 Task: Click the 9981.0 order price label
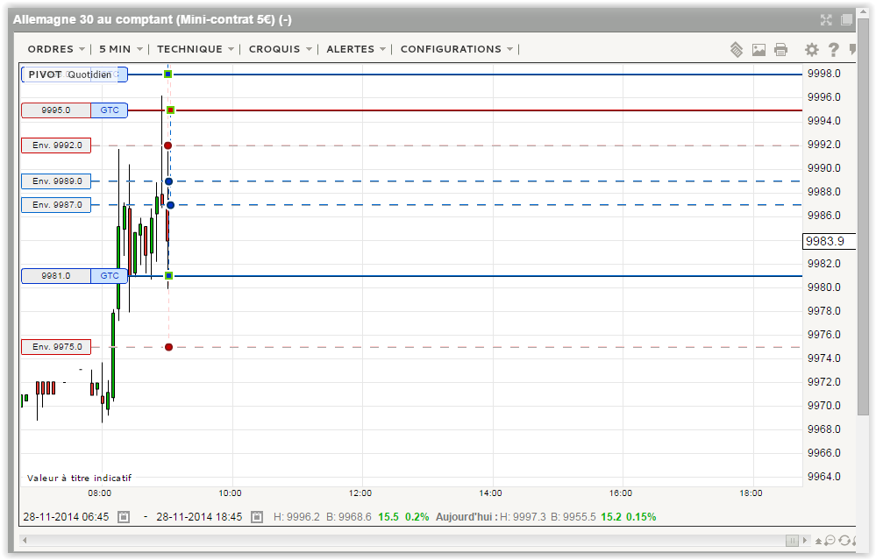pos(56,276)
